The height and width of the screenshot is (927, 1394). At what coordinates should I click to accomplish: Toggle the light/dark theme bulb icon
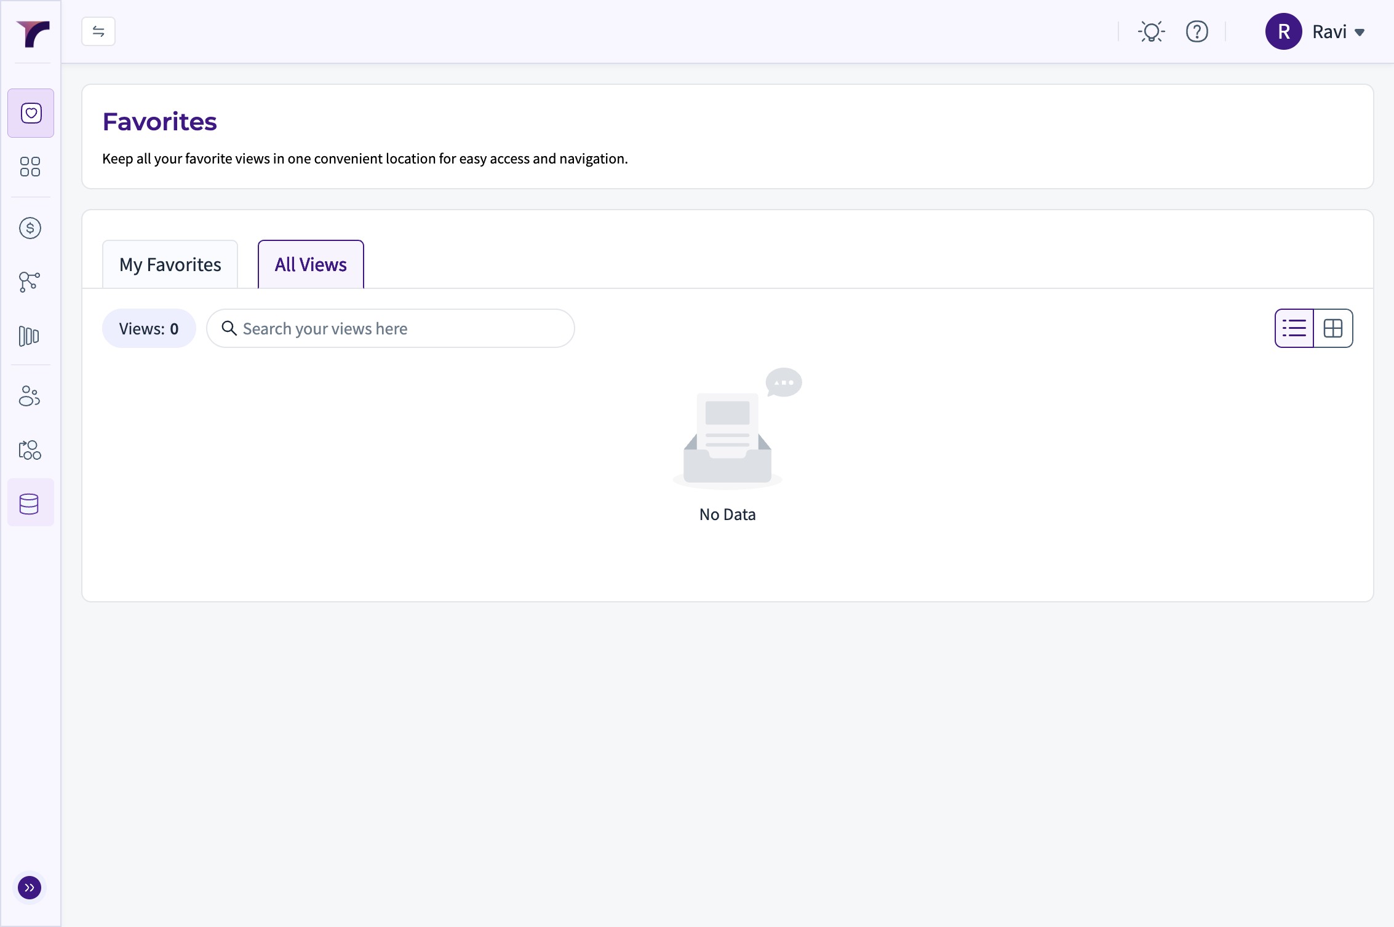pyautogui.click(x=1151, y=31)
